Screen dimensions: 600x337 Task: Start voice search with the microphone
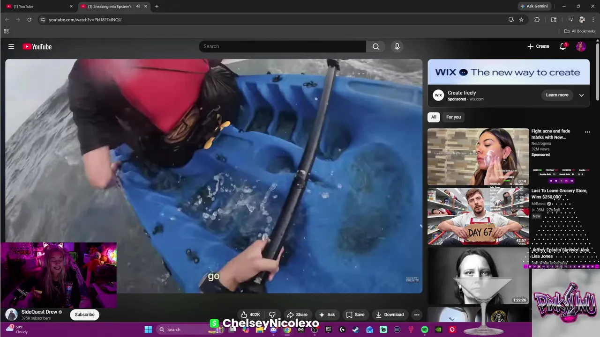click(x=397, y=46)
